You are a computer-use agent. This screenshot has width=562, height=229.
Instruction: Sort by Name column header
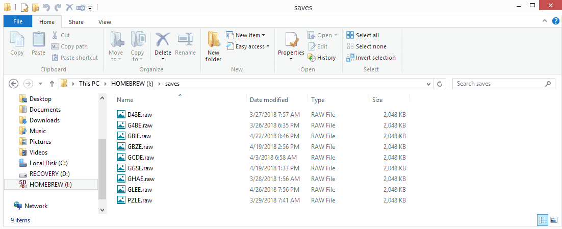point(125,100)
